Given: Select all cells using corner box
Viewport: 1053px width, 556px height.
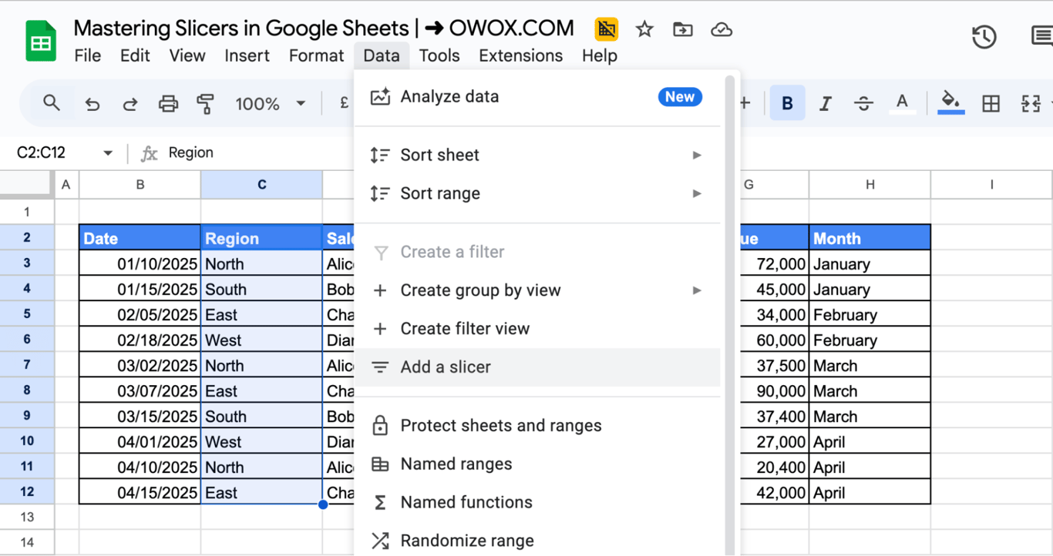Looking at the screenshot, I should click(27, 185).
